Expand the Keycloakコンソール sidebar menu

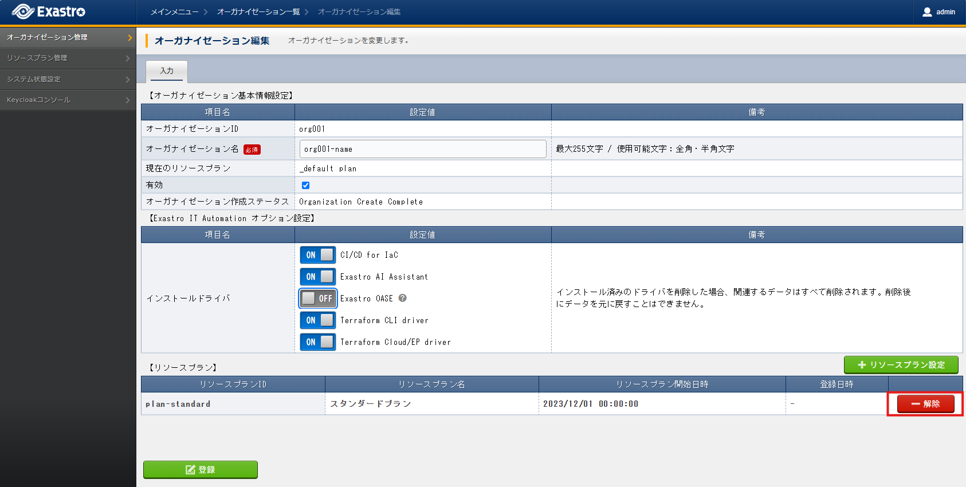(x=68, y=100)
